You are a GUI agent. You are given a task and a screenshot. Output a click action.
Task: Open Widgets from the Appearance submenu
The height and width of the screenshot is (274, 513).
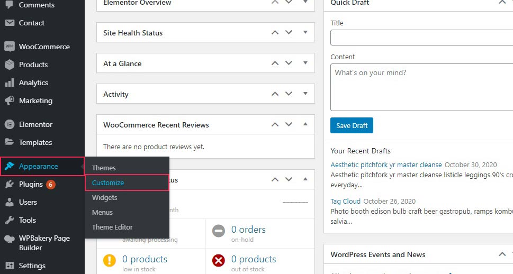pos(104,197)
